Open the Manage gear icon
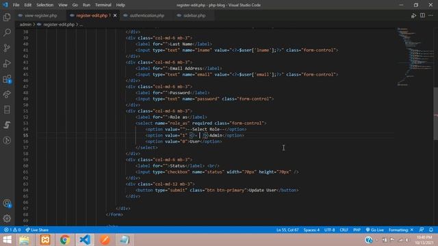The height and width of the screenshot is (246, 438). click(x=7, y=219)
